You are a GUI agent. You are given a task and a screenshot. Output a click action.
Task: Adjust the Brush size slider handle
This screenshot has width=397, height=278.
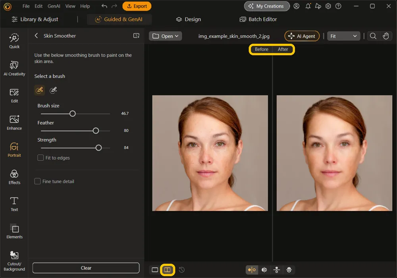[x=72, y=114]
